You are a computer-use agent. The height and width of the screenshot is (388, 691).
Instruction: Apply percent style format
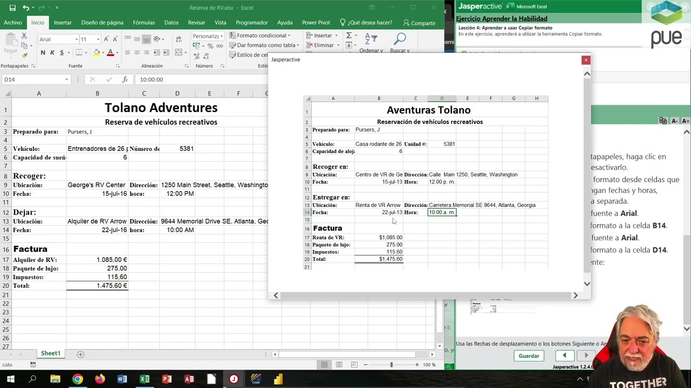[x=211, y=46]
